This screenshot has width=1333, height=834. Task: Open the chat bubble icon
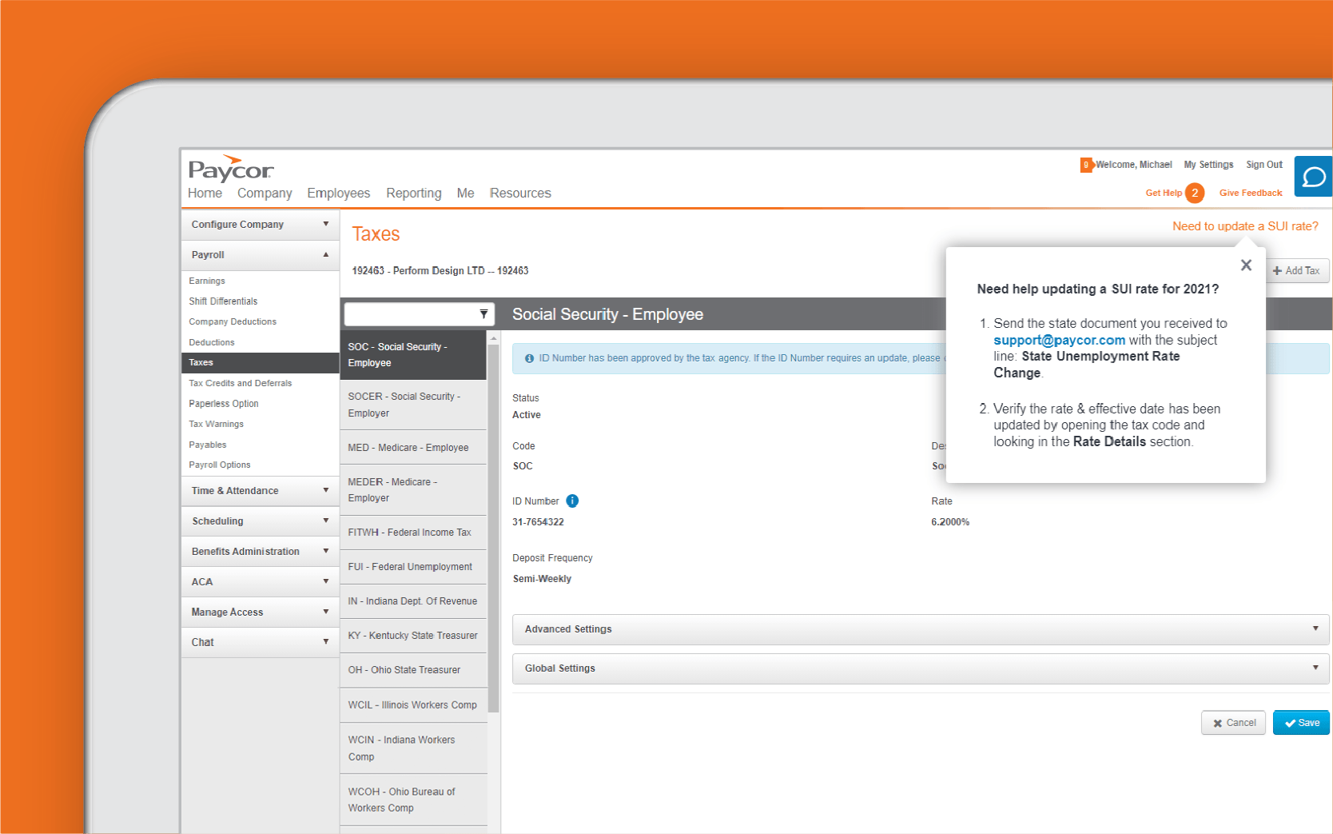pyautogui.click(x=1314, y=177)
